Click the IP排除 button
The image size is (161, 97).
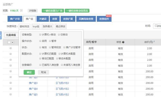33,10
